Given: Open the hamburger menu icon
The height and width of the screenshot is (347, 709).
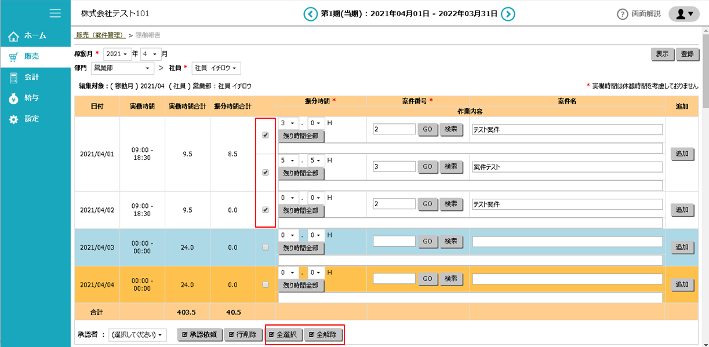Looking at the screenshot, I should click(x=55, y=13).
